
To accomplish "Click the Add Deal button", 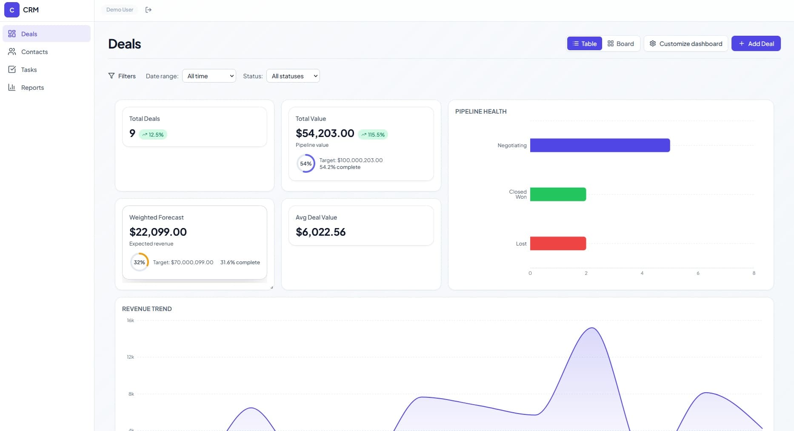I will pos(756,43).
